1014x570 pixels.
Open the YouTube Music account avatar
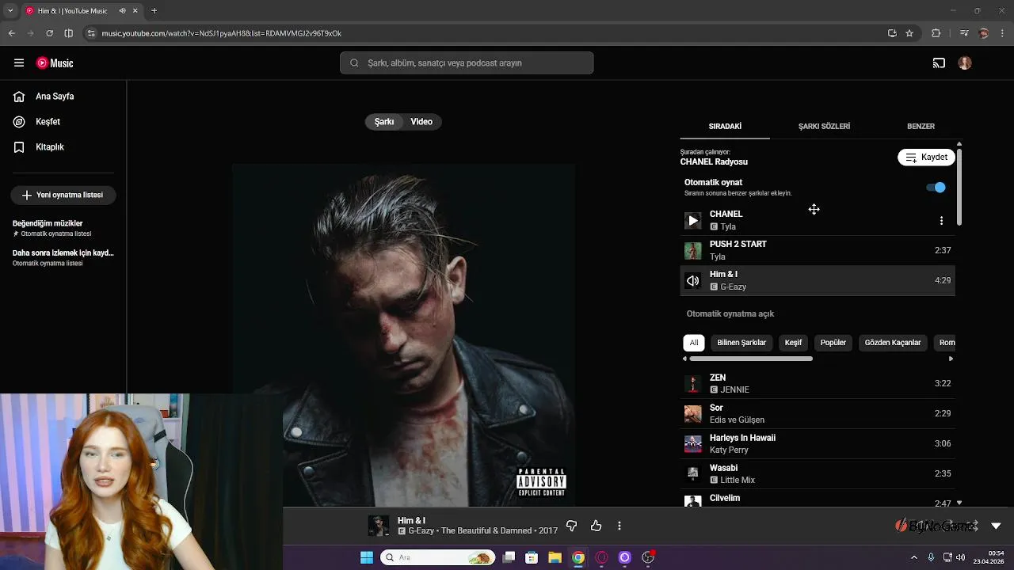click(x=965, y=63)
